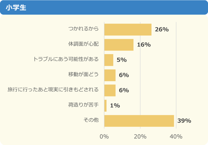Select the その他 category label
Image resolution: width=208 pixels, height=145 pixels.
pos(91,120)
